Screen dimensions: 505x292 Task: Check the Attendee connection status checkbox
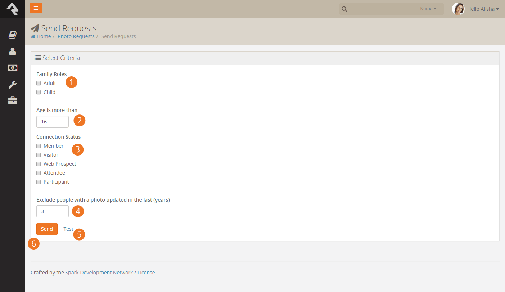(x=39, y=173)
